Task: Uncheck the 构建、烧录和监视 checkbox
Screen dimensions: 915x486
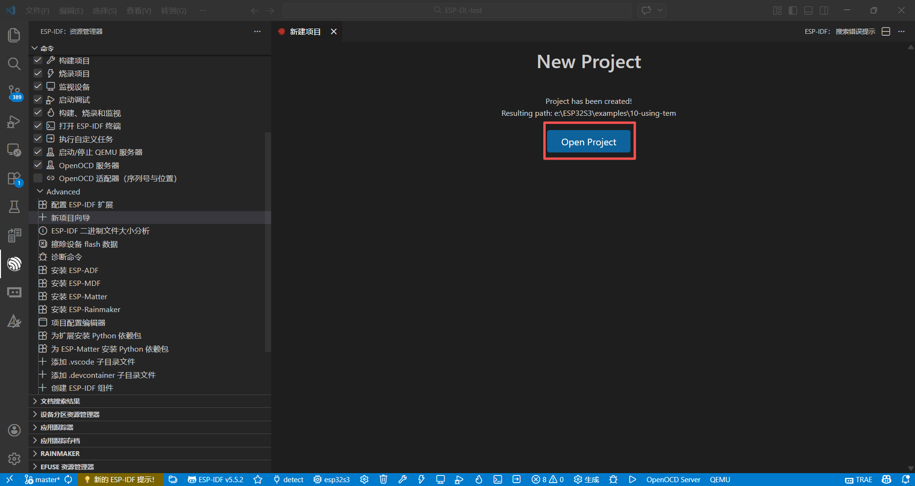Action: click(x=38, y=113)
